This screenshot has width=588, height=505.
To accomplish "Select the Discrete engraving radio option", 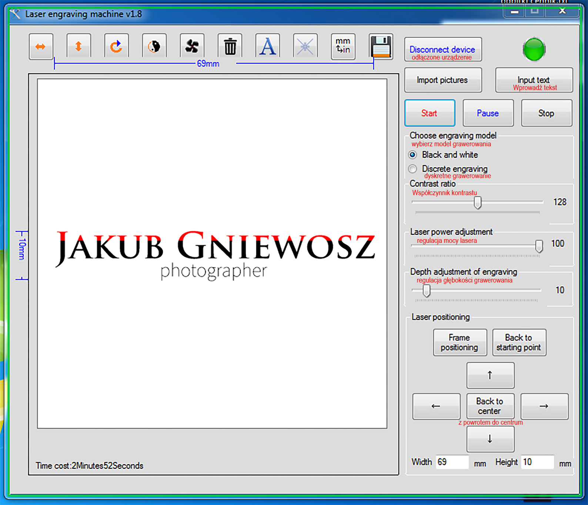I will [412, 169].
